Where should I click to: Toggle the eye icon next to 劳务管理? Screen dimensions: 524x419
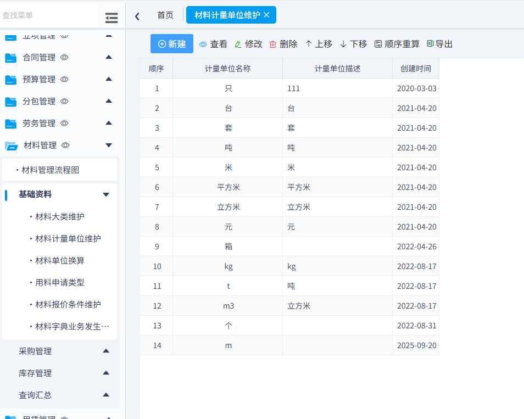point(64,124)
